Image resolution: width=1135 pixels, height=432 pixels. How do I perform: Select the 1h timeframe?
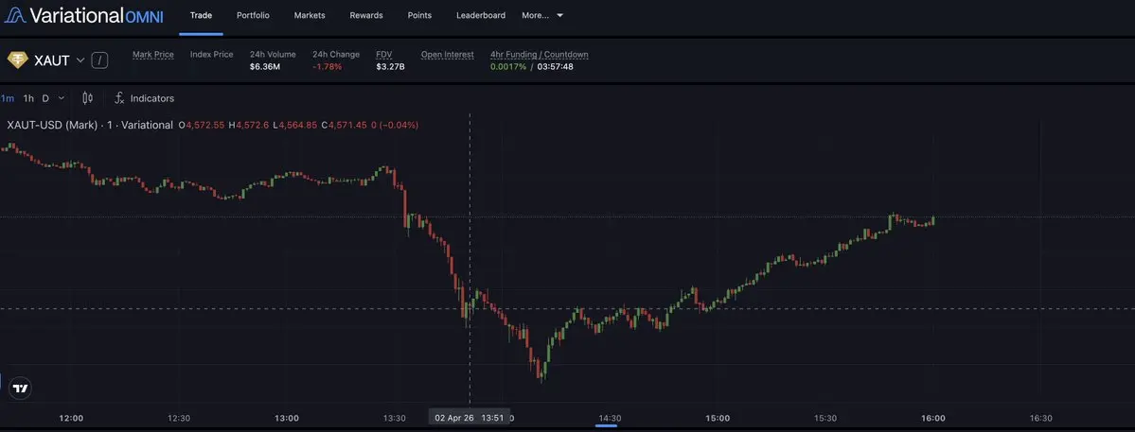[x=28, y=98]
